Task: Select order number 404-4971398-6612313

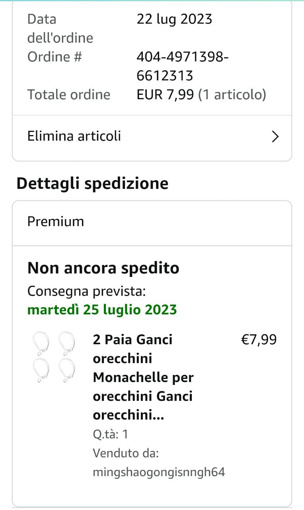Action: 182,66
